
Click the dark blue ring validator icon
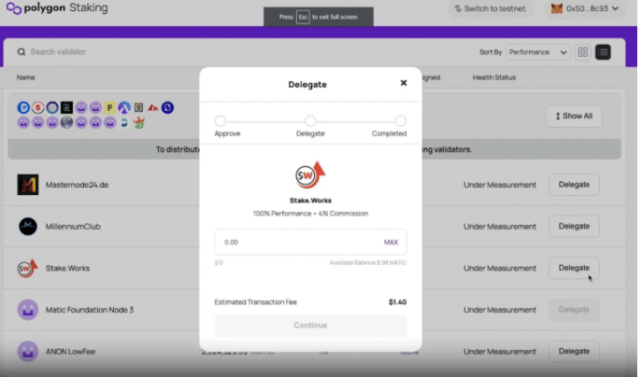[52, 107]
